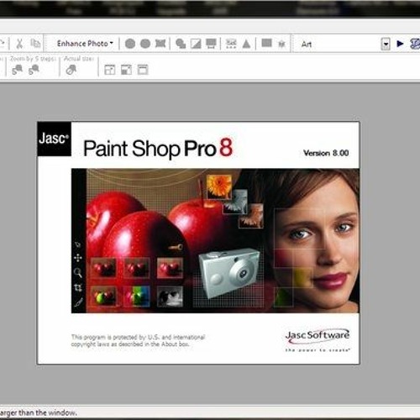This screenshot has height=420, width=420.
Task: Click the blue script icon after play
Action: pyautogui.click(x=415, y=44)
